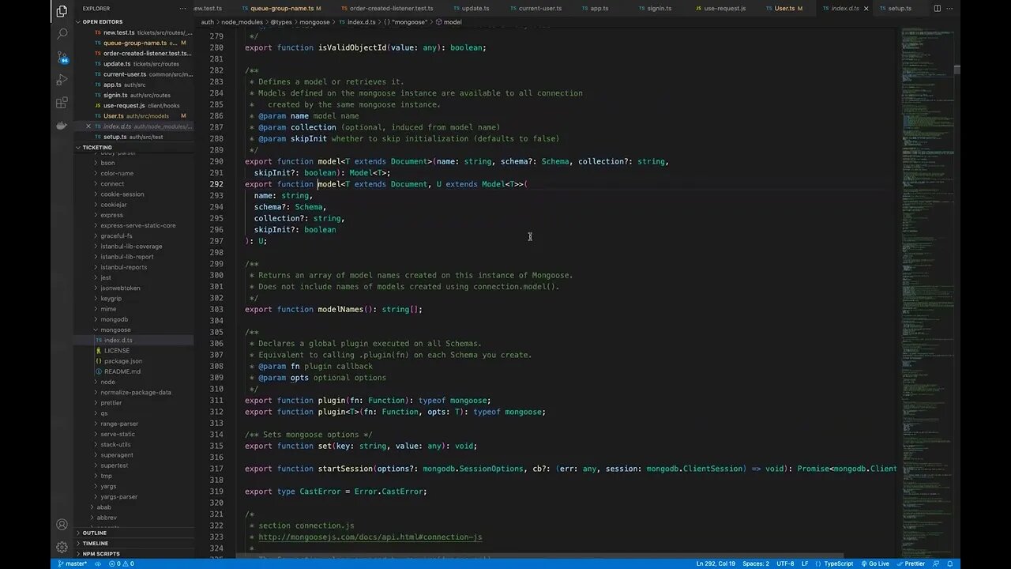Image resolution: width=1011 pixels, height=569 pixels.
Task: Switch to the app.ts tab
Action: (599, 9)
